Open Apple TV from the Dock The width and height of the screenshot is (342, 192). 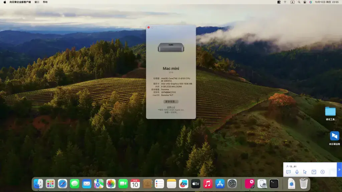pos(196,184)
